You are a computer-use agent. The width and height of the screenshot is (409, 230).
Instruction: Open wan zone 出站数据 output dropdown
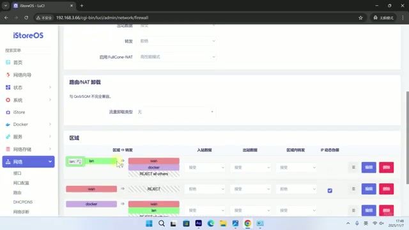[251, 189]
